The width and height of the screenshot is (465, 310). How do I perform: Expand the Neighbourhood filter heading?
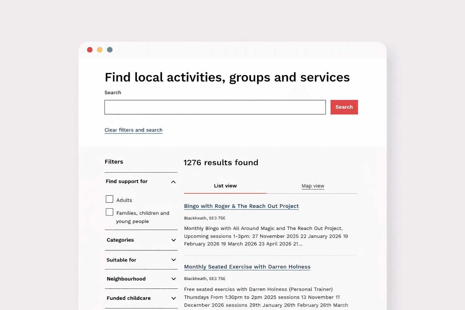click(126, 279)
